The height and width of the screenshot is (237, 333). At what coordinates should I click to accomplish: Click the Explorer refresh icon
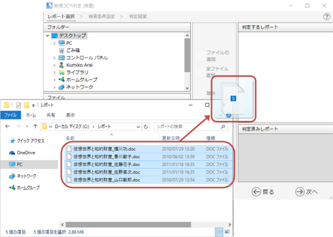click(146, 127)
